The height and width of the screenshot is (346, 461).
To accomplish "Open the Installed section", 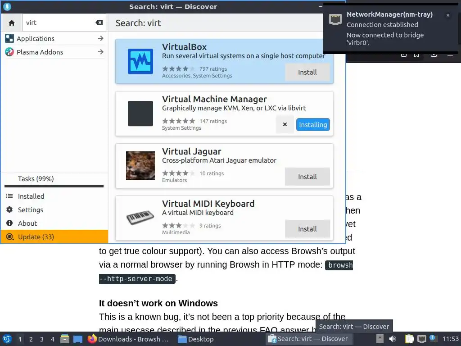I will pos(54,196).
